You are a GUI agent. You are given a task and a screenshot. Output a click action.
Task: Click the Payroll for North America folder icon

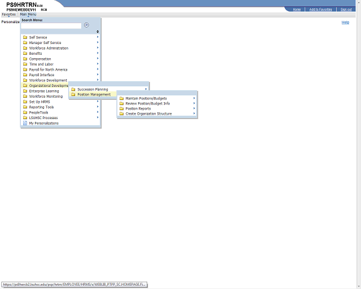click(x=25, y=69)
